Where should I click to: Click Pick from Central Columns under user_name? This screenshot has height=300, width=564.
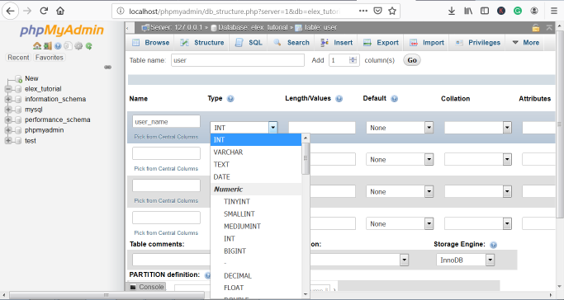click(166, 137)
